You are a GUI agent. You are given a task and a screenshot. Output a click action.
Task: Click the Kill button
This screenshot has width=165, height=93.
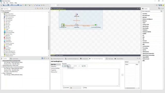[75, 66]
